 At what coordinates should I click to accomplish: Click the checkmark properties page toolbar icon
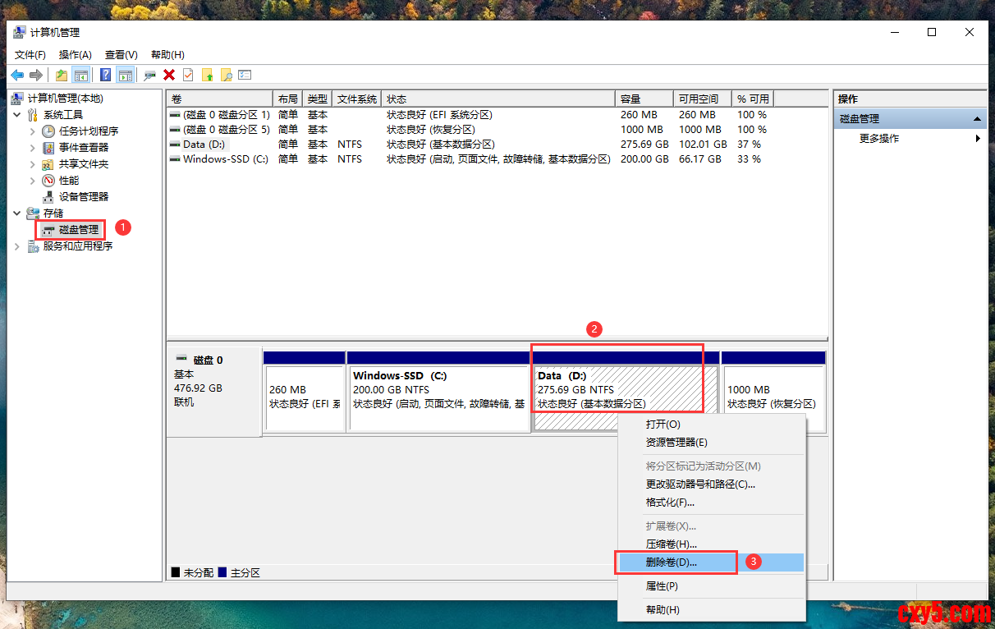click(188, 76)
